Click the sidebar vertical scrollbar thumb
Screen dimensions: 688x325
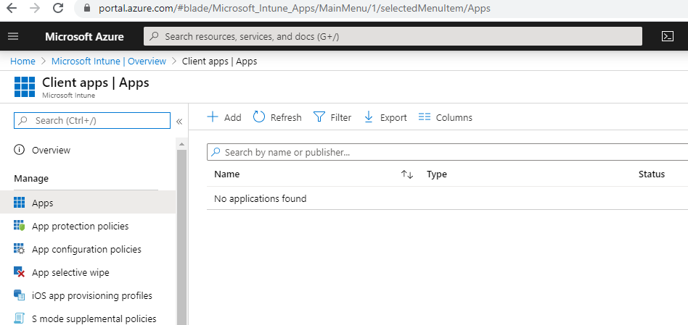[181, 237]
